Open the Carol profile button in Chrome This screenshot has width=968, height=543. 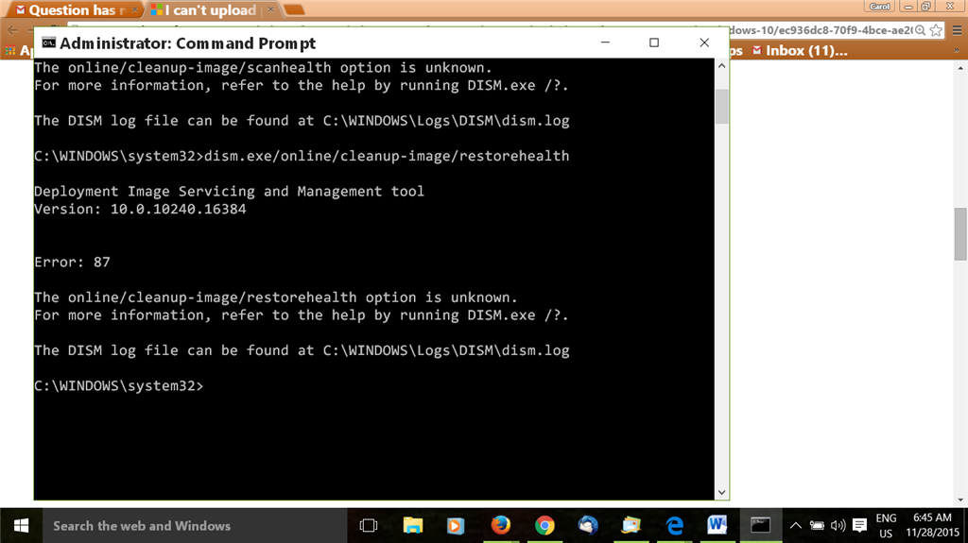click(x=880, y=7)
